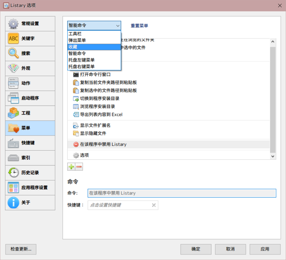Select the 导出列表内容到 Excel item
The image size is (286, 260).
pos(169,115)
